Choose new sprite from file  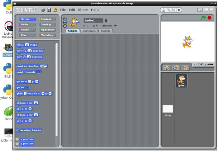(x=176, y=68)
